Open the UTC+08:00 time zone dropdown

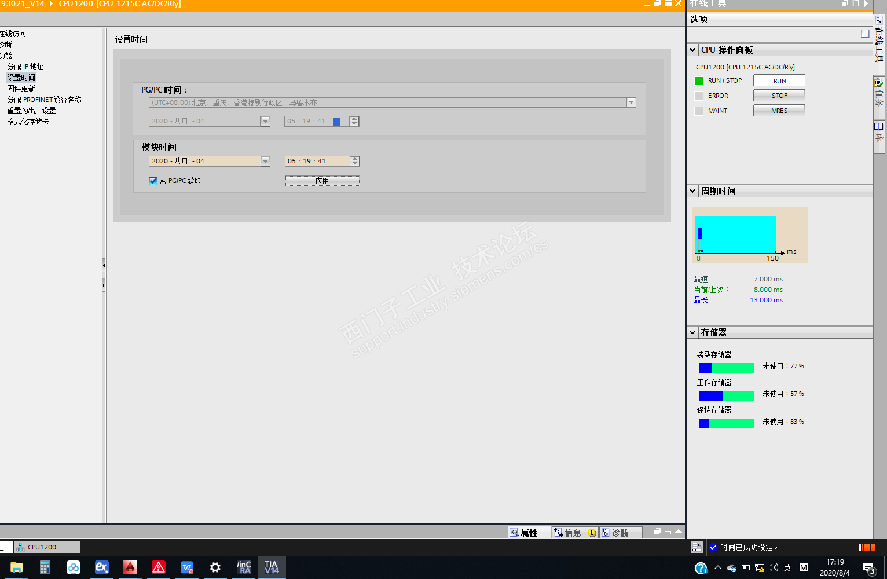pos(632,102)
